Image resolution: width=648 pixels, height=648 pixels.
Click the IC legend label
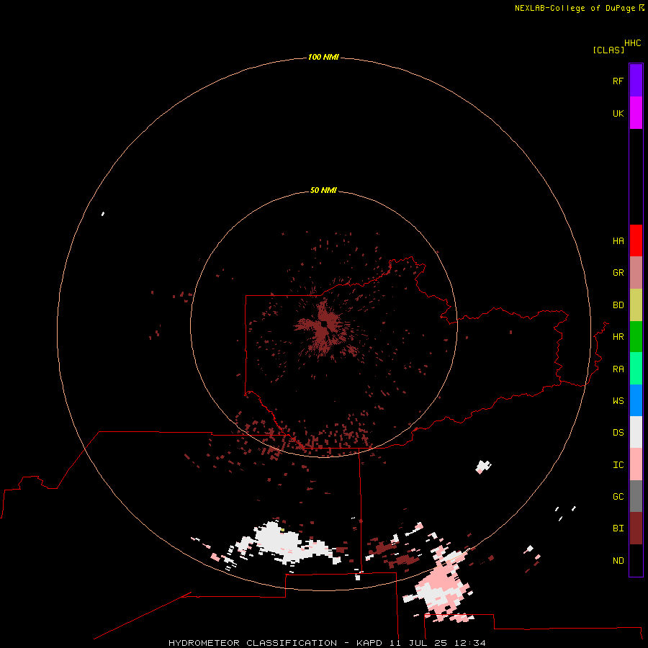click(618, 465)
